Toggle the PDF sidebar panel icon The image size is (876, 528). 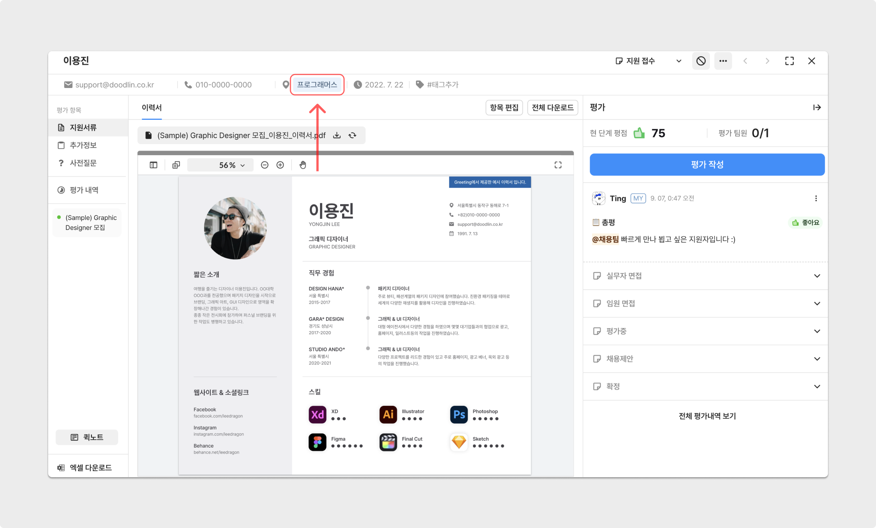coord(154,165)
